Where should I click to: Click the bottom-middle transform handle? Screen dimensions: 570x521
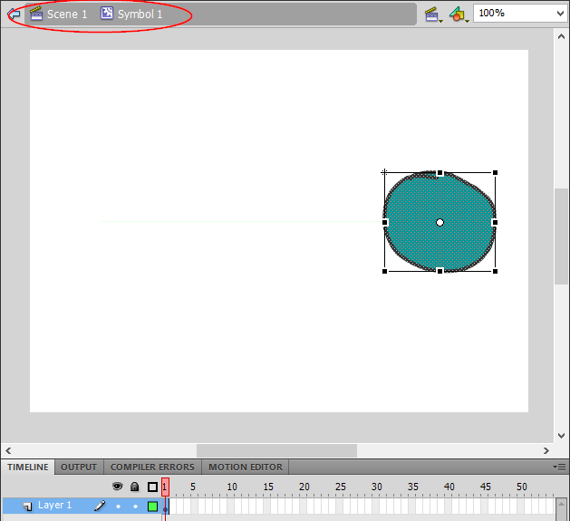click(x=440, y=271)
